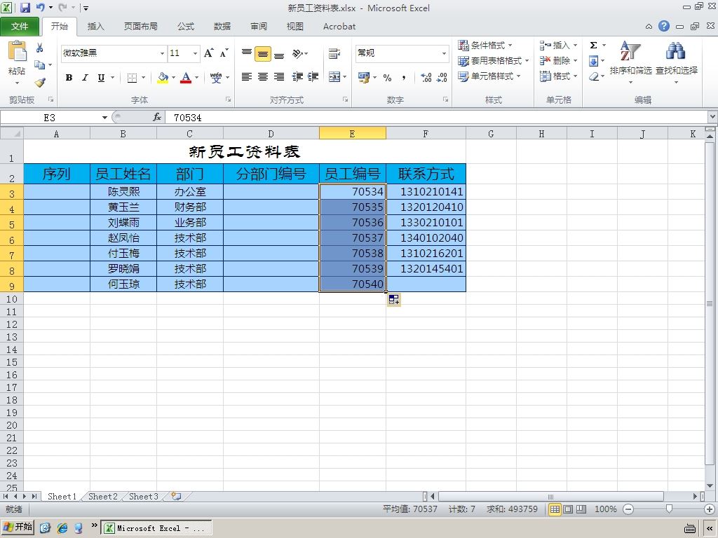
Task: Click the Clear eraser icon
Action: coord(594,76)
